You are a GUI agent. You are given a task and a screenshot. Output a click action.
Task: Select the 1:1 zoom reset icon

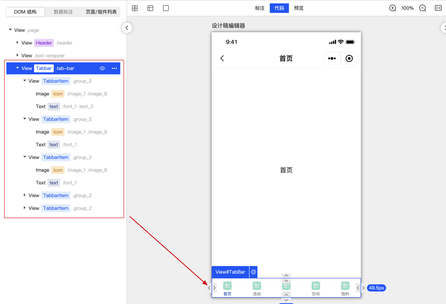tap(438, 8)
